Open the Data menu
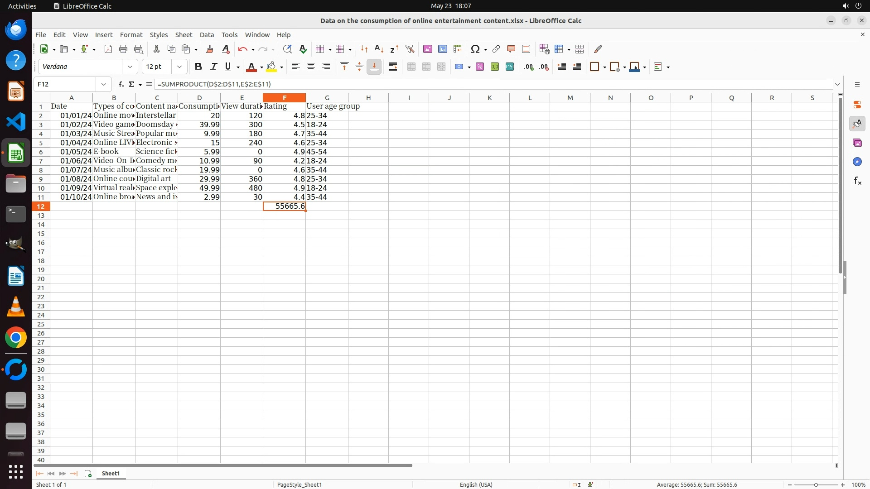870x489 pixels. click(x=207, y=35)
